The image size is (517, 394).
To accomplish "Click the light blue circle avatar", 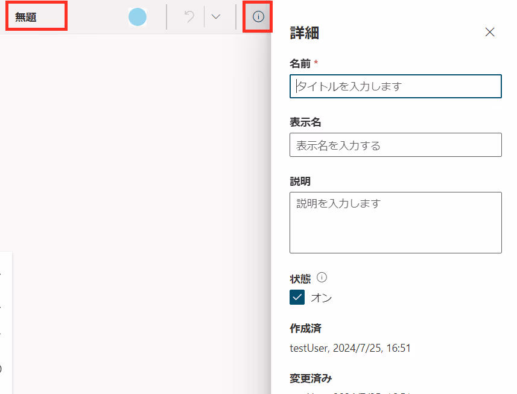I will click(x=138, y=17).
